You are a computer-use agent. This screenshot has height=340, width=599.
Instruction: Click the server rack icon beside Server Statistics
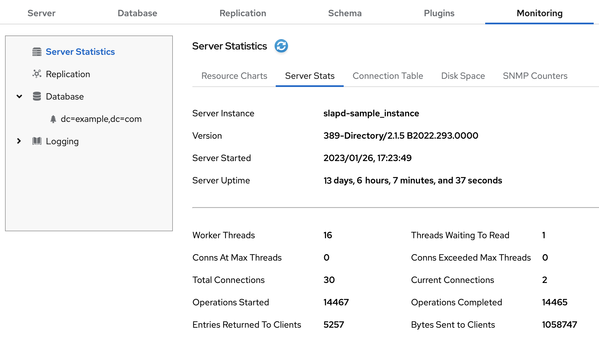(x=37, y=52)
